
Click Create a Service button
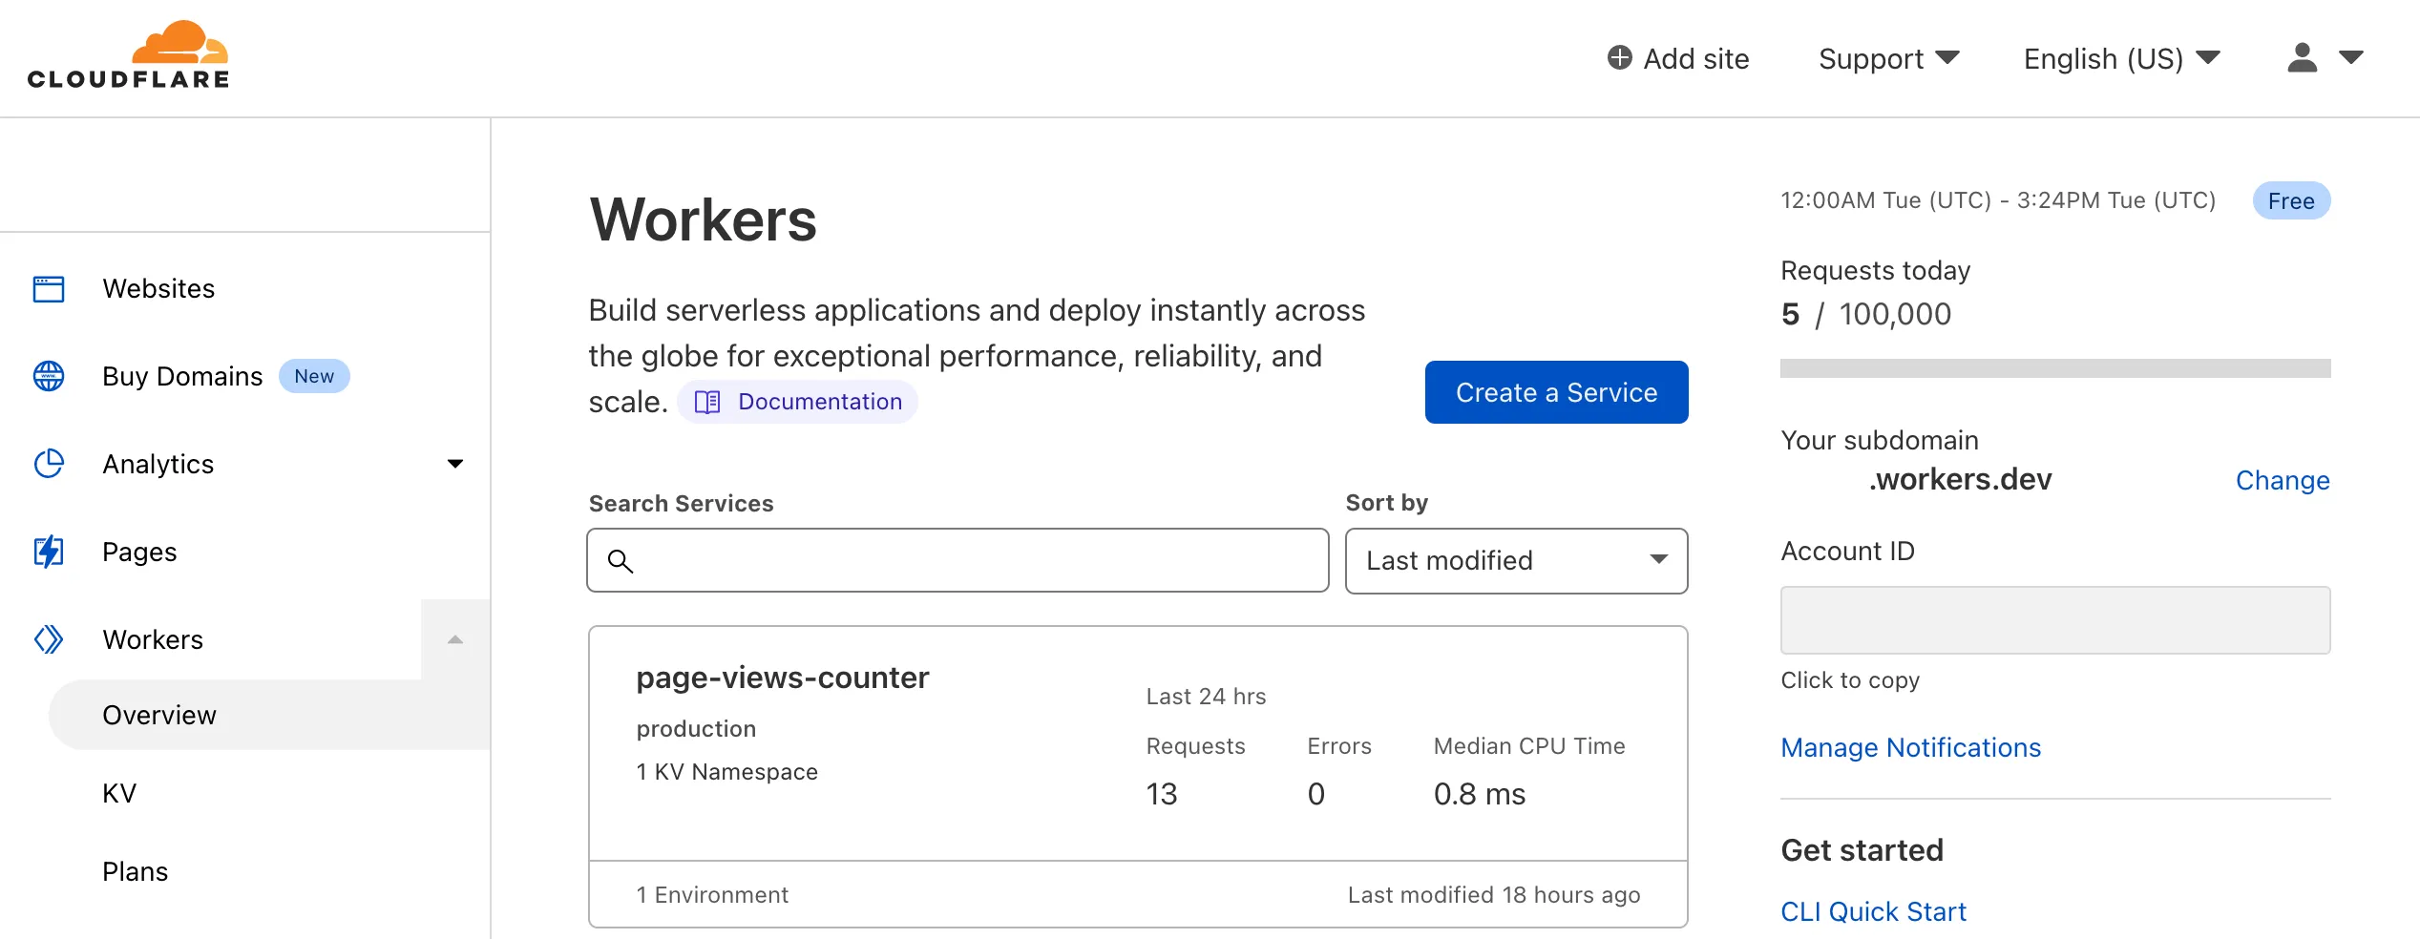[x=1556, y=392]
